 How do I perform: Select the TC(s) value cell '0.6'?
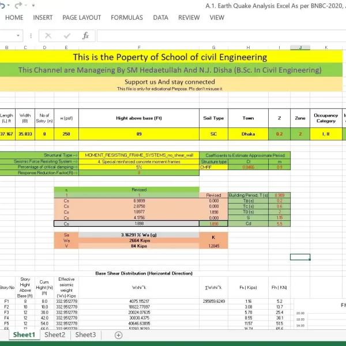tap(279, 206)
